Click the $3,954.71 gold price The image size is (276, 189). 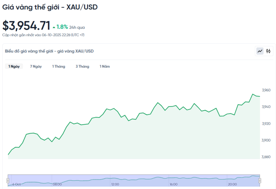point(26,25)
